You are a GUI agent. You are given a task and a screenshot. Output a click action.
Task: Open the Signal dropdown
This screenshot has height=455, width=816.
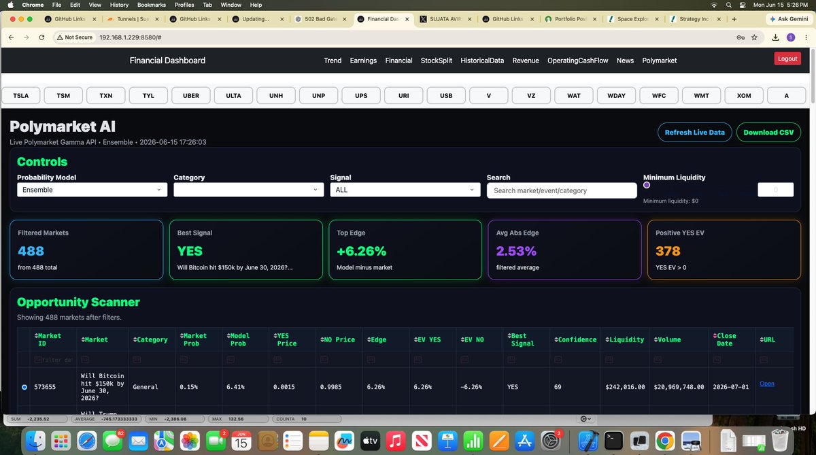tap(405, 190)
